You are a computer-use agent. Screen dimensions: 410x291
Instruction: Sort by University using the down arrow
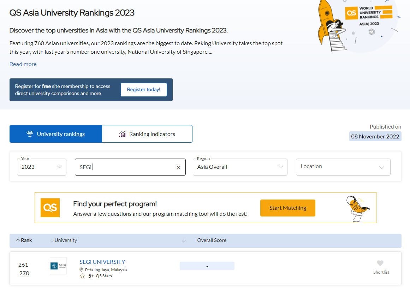coord(52,240)
